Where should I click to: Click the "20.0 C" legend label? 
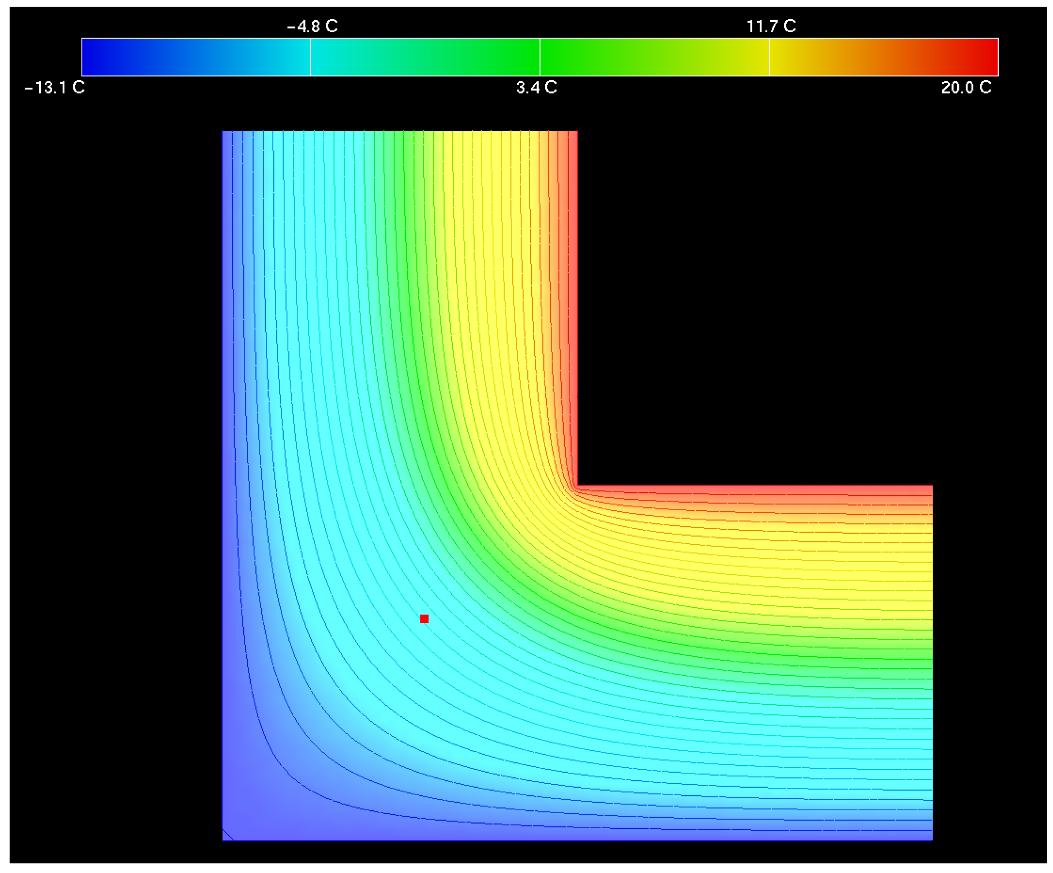(966, 88)
